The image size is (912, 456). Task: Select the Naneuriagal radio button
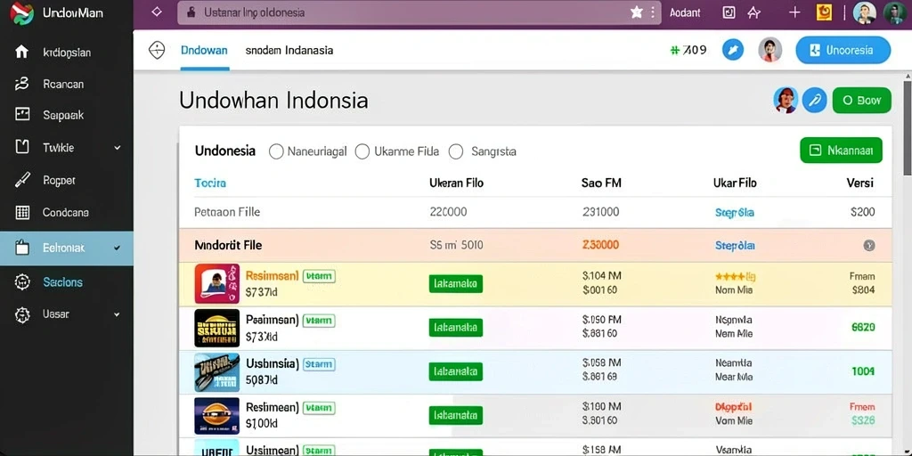(x=276, y=151)
